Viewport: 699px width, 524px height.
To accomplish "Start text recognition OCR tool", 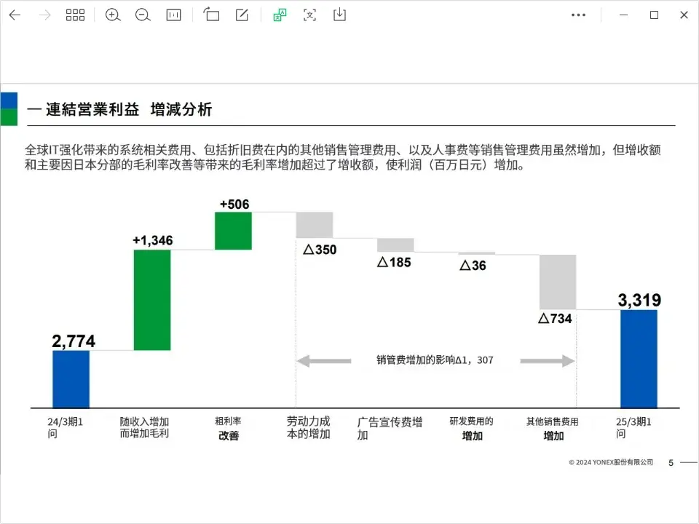I will pyautogui.click(x=310, y=15).
